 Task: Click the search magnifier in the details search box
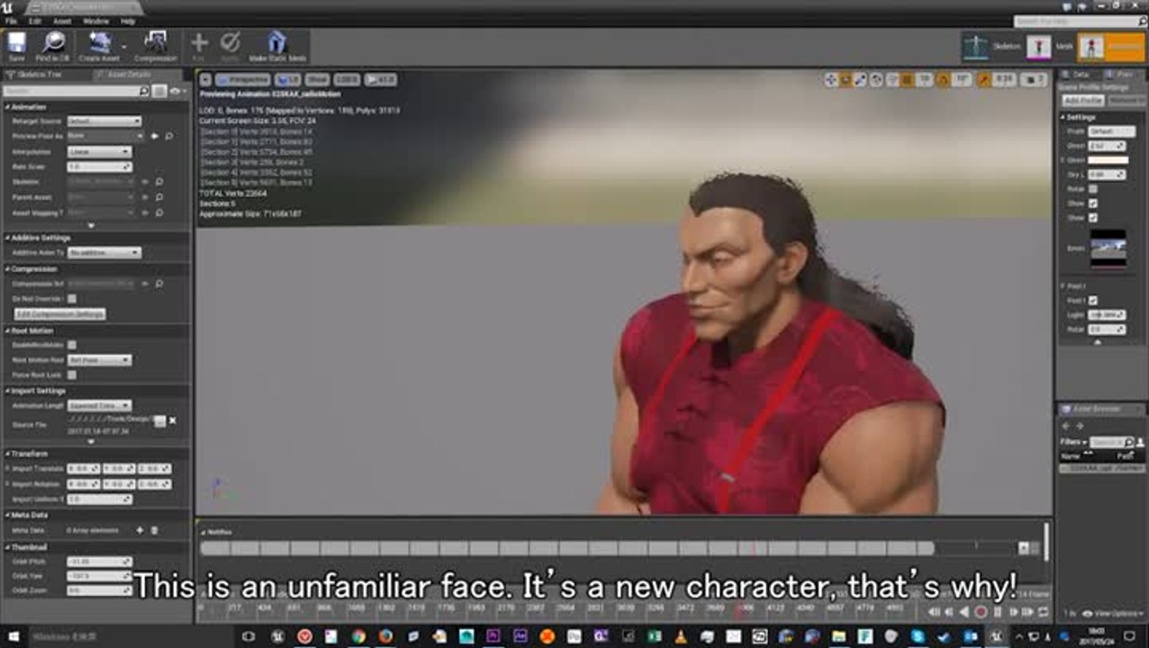click(x=143, y=92)
